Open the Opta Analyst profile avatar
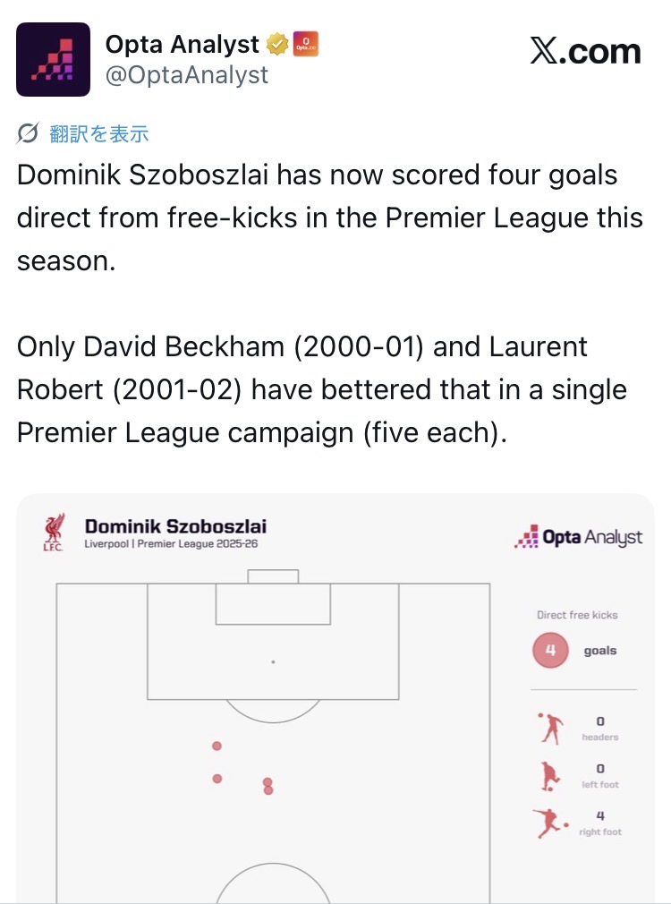The height and width of the screenshot is (904, 671). click(x=53, y=59)
